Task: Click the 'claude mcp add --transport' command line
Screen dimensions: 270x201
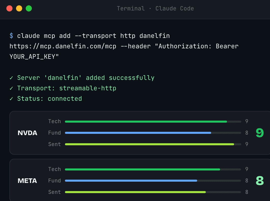Action: [x=93, y=36]
